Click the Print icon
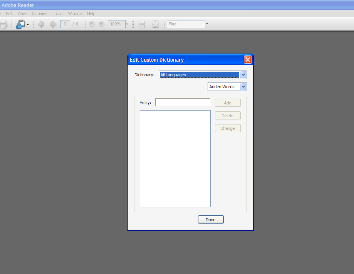This screenshot has width=354, height=274. [3, 24]
